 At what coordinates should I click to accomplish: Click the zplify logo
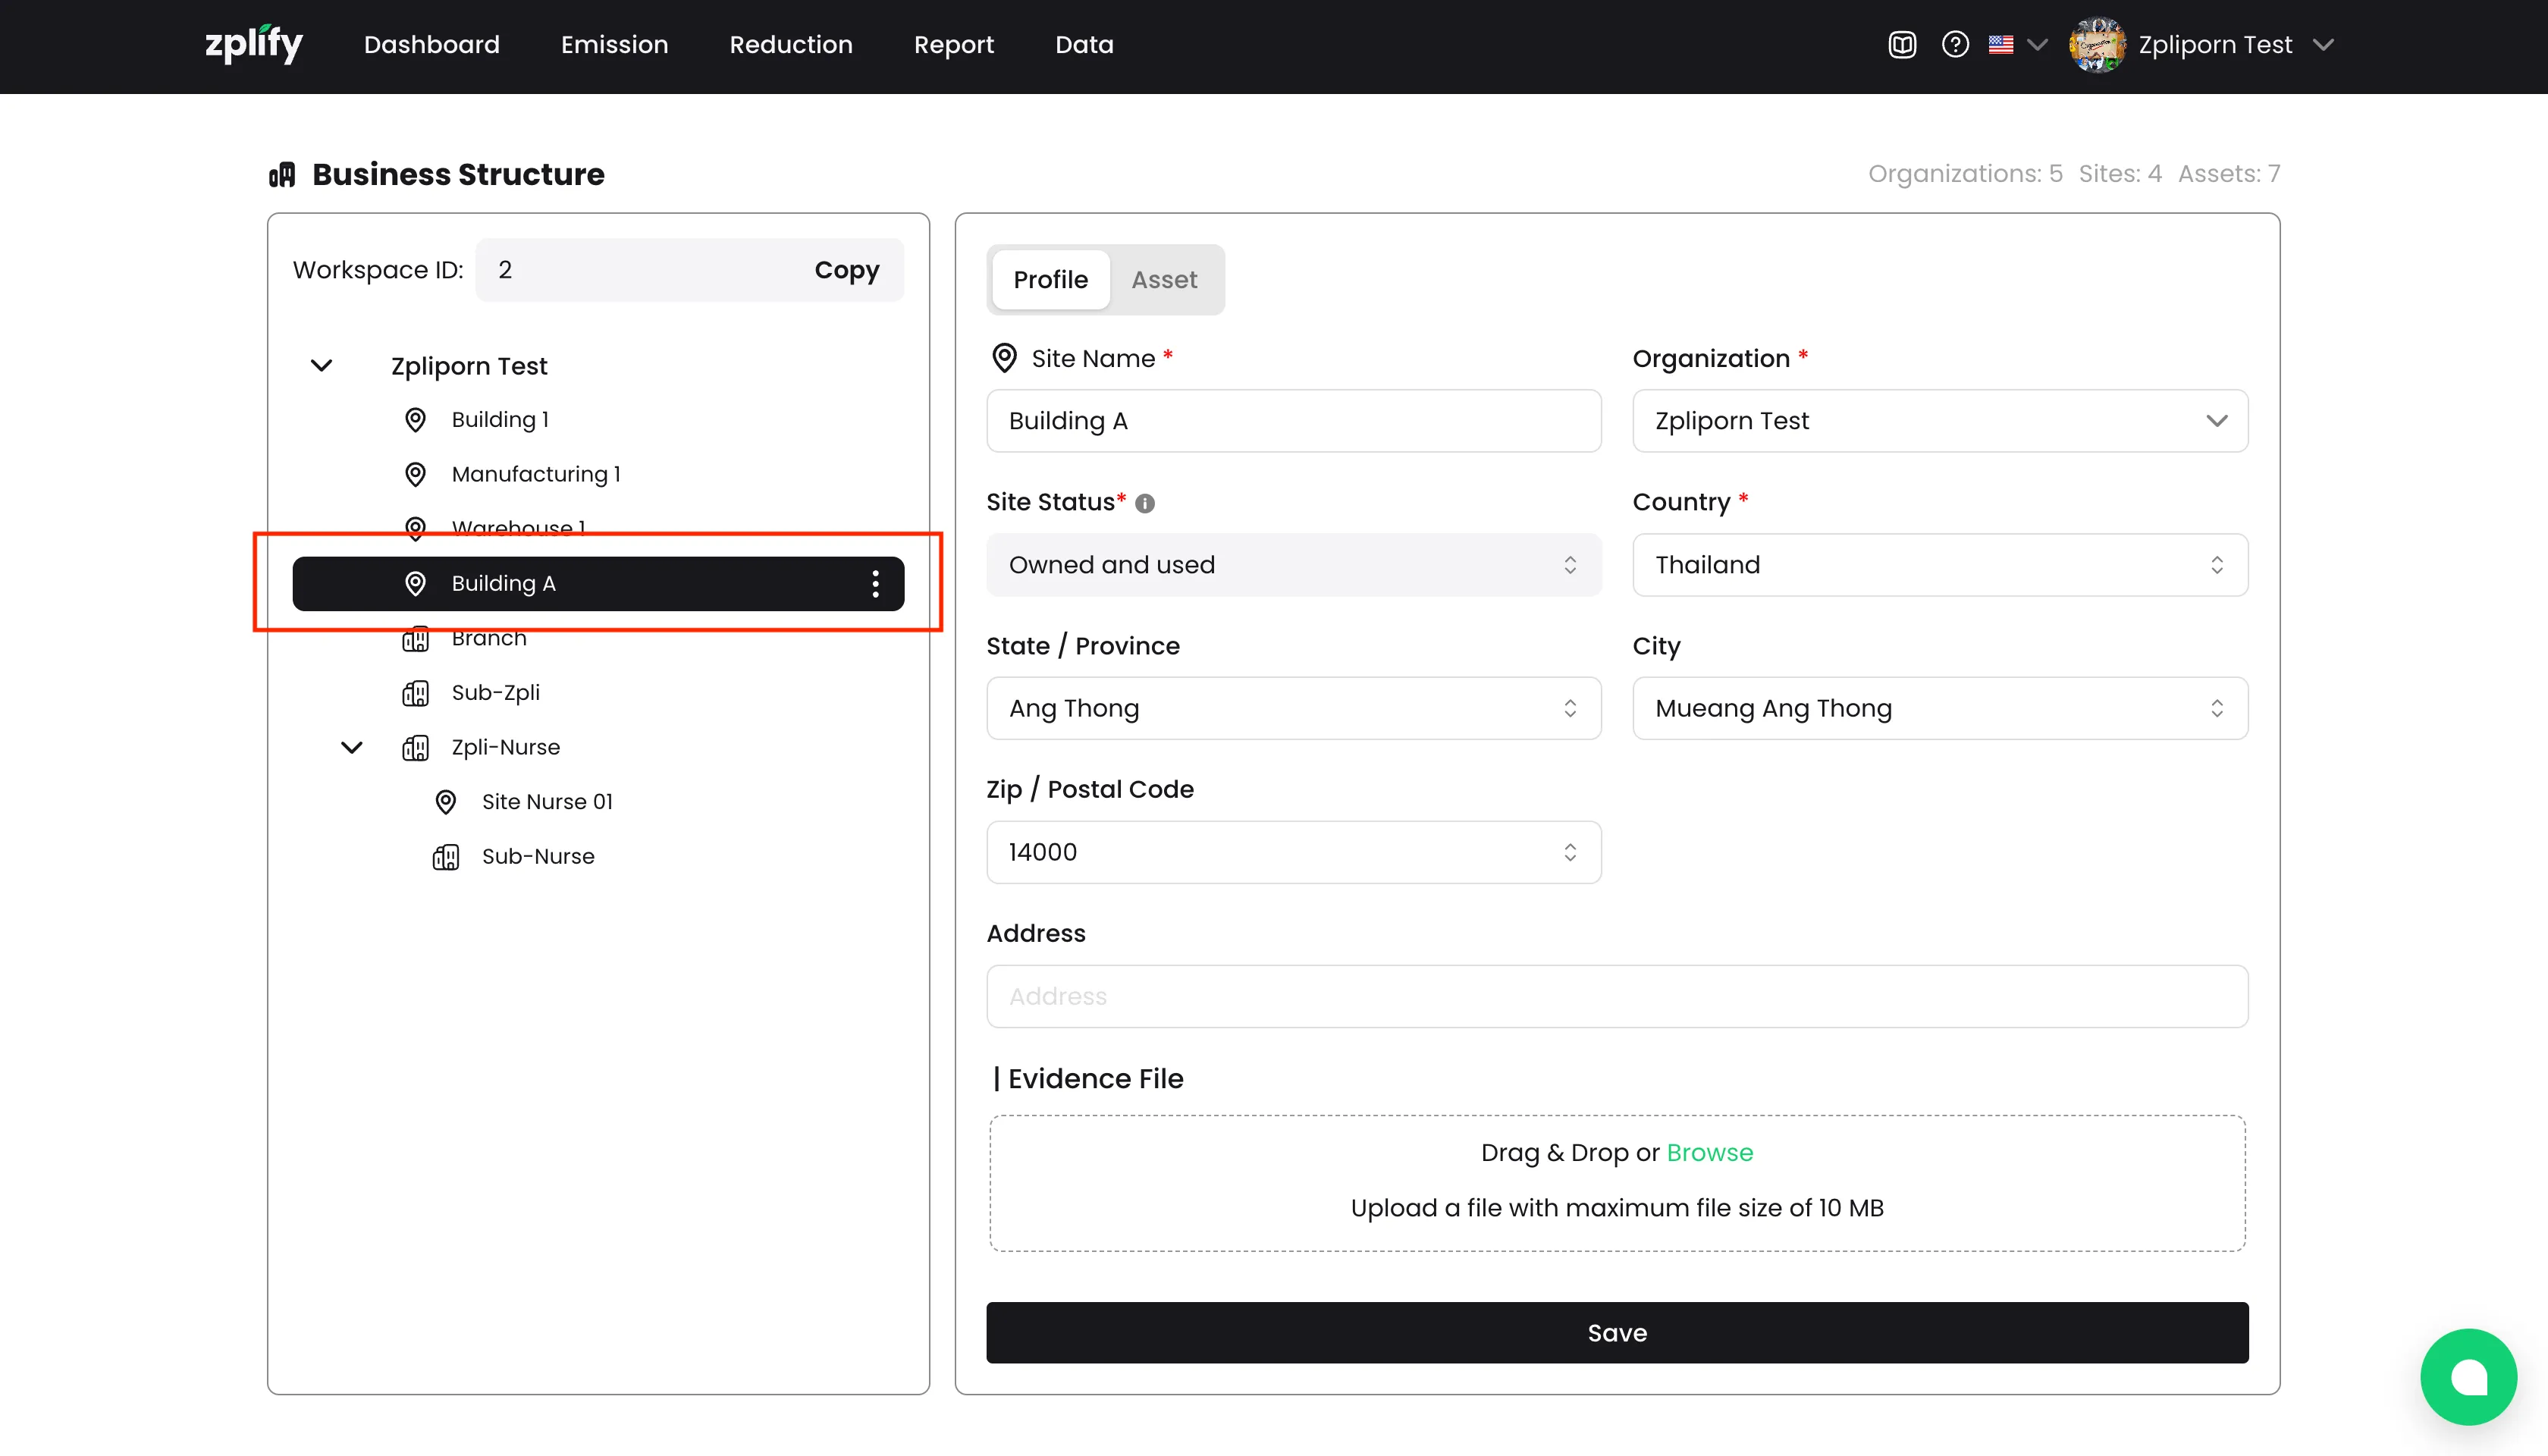click(x=254, y=45)
